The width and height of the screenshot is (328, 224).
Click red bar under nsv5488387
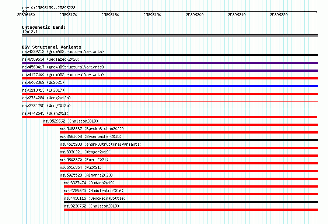tap(189, 132)
